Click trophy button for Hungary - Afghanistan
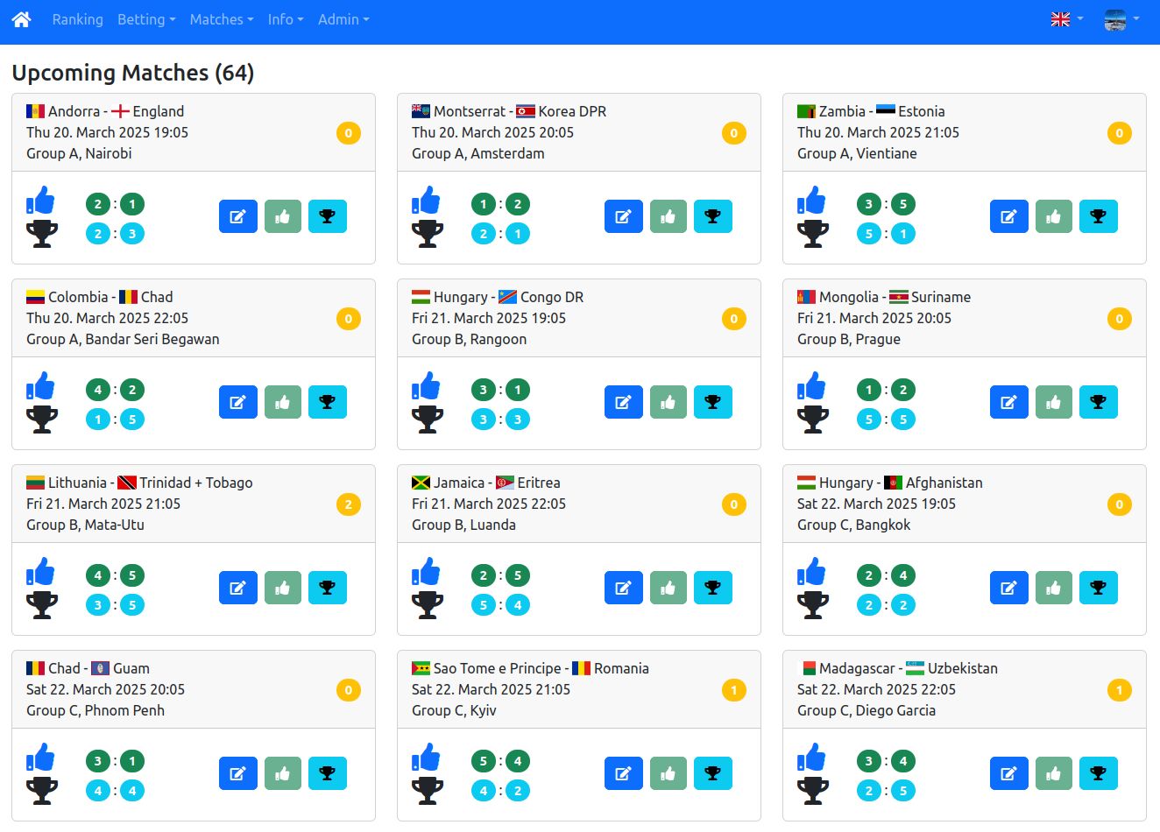The width and height of the screenshot is (1160, 832). click(1099, 588)
